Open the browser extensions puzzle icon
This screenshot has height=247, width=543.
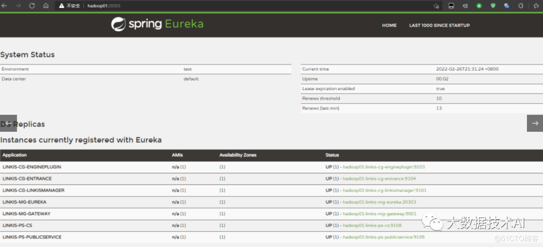520,6
